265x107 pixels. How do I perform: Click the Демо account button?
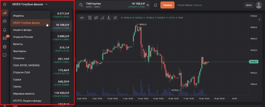click(249, 5)
